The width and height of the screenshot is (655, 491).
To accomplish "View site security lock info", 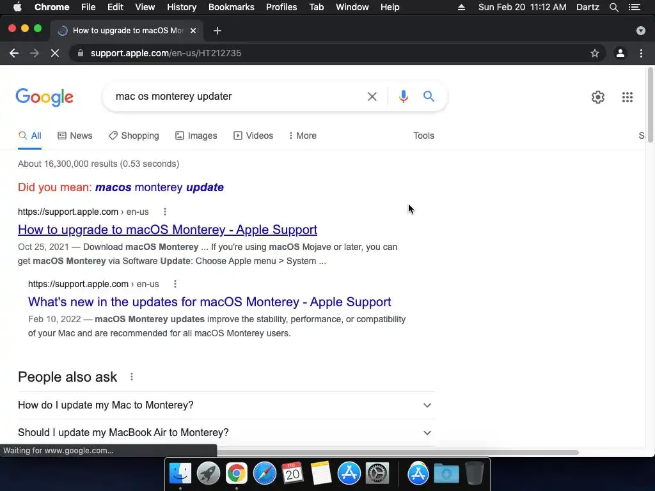I will click(x=81, y=53).
